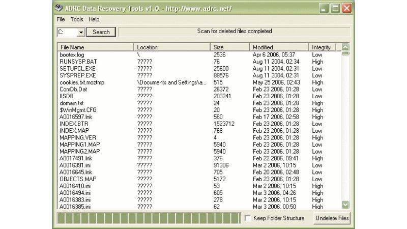407x229 pixels.
Task: Click the scroll up arrow of file list
Action: (x=345, y=47)
